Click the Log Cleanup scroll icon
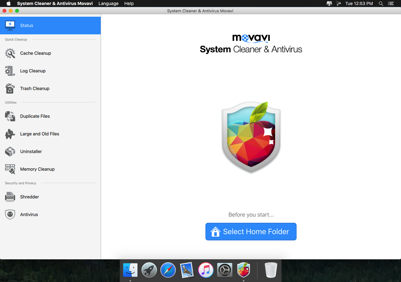The image size is (401, 282). pyautogui.click(x=10, y=71)
